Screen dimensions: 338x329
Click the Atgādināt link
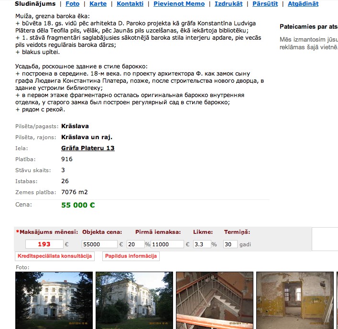303,4
